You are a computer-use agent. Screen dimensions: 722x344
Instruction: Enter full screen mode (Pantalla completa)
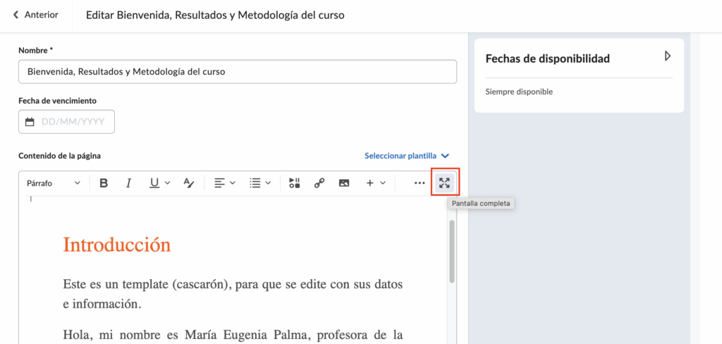pos(444,183)
